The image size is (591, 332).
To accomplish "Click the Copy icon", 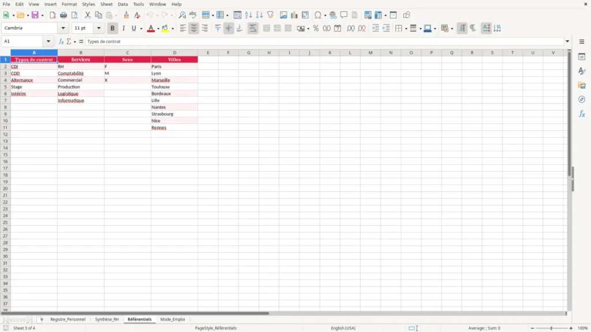I will tap(98, 15).
